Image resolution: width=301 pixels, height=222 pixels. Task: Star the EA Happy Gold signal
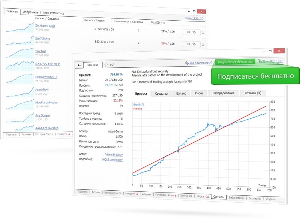pyautogui.click(x=203, y=32)
